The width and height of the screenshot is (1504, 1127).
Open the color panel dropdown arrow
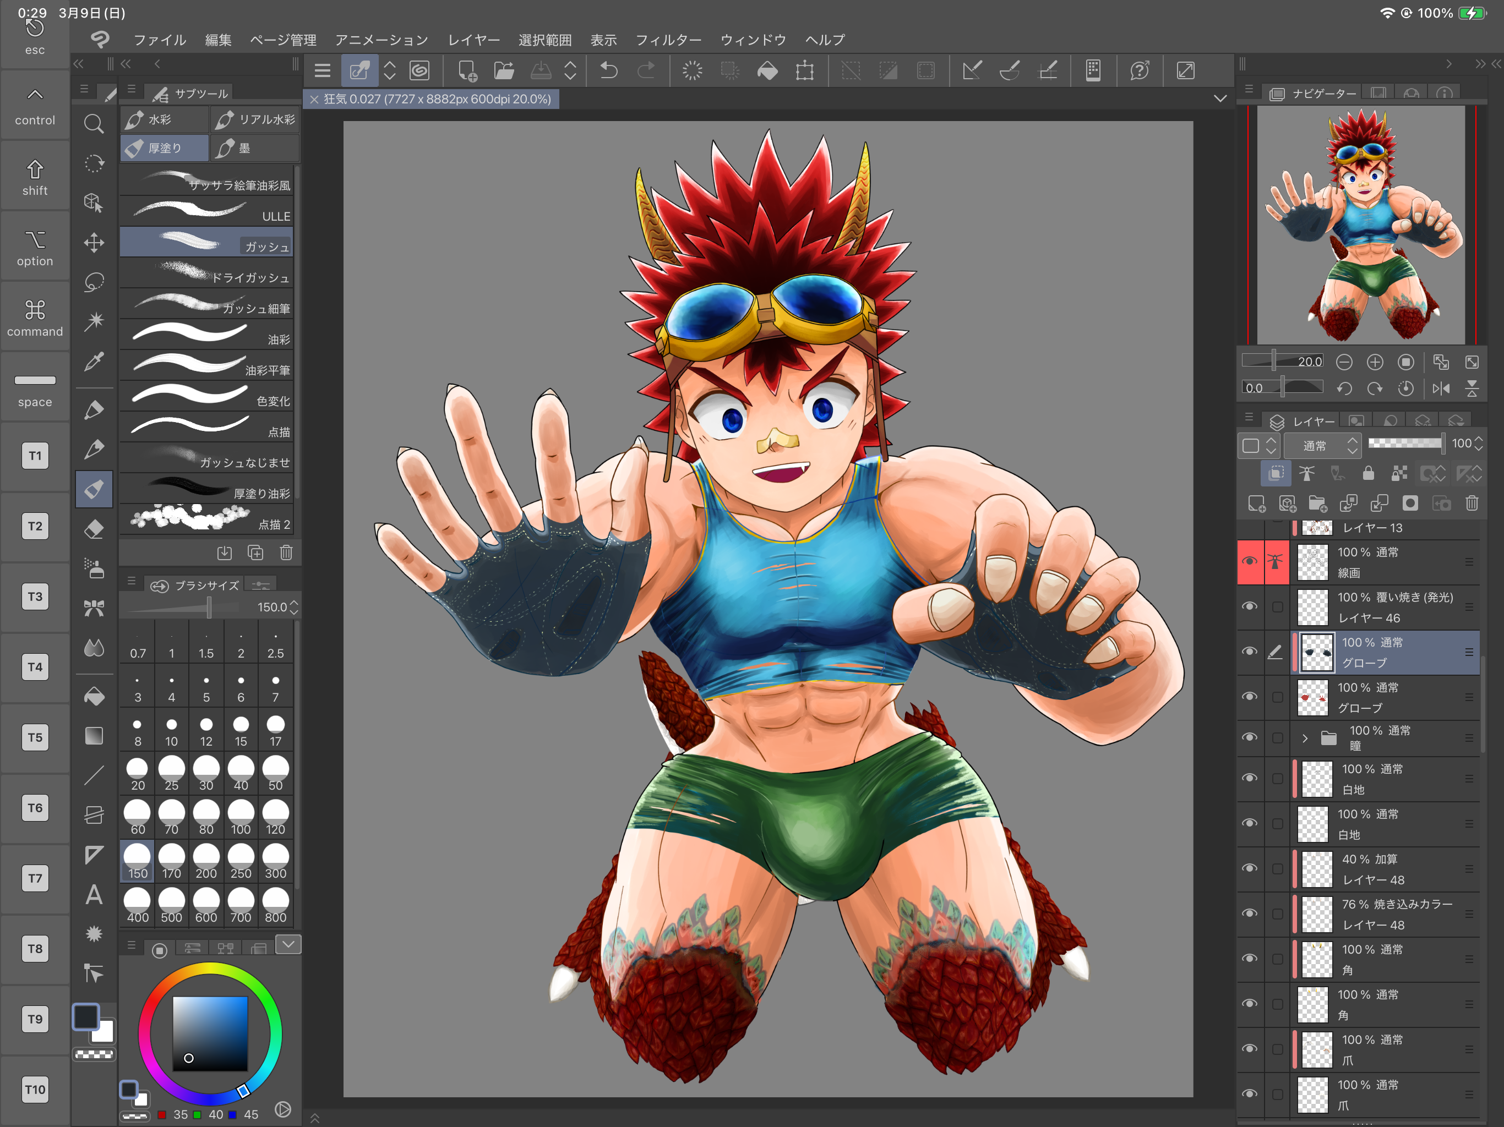click(288, 944)
